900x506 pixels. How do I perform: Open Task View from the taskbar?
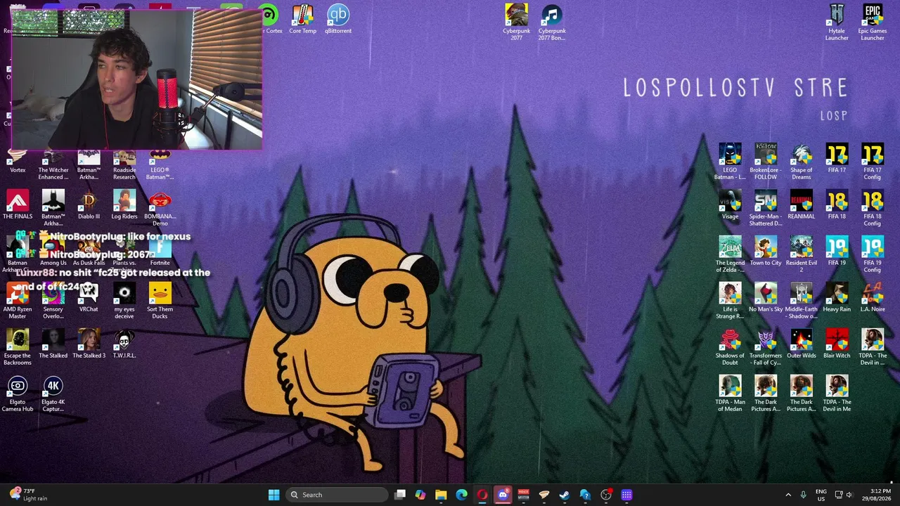click(400, 495)
